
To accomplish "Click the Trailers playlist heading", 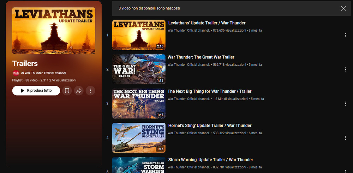I will coord(25,64).
